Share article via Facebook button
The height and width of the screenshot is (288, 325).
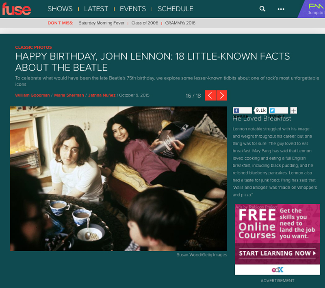[242, 111]
